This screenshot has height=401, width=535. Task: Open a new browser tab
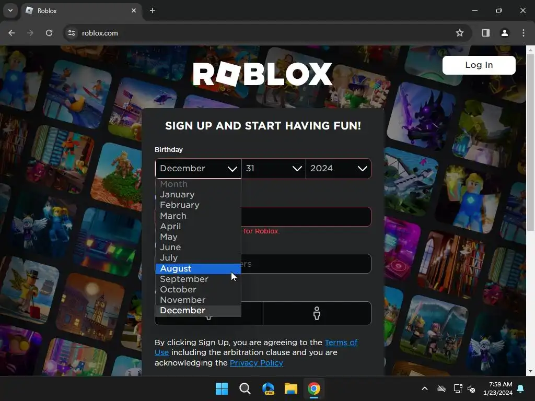(153, 10)
